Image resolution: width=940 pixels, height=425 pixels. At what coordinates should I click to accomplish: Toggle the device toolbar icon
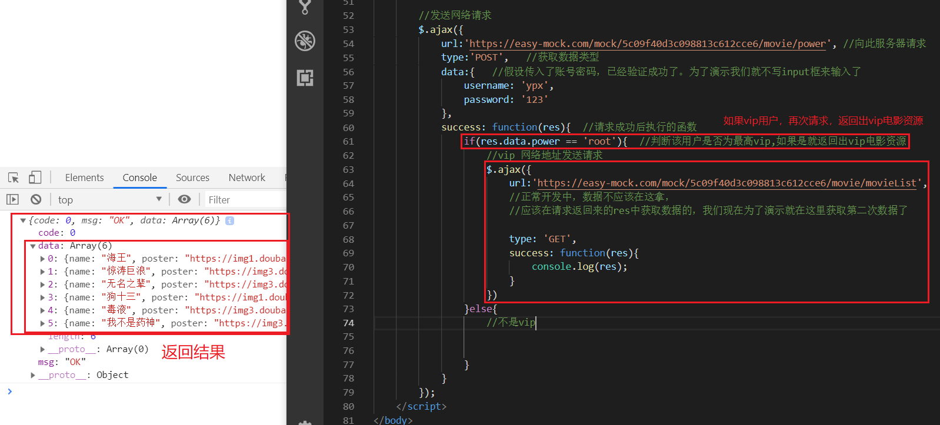pyautogui.click(x=35, y=178)
